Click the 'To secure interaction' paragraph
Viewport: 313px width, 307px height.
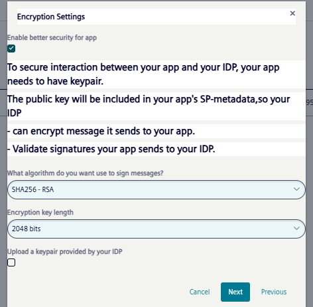pos(143,74)
